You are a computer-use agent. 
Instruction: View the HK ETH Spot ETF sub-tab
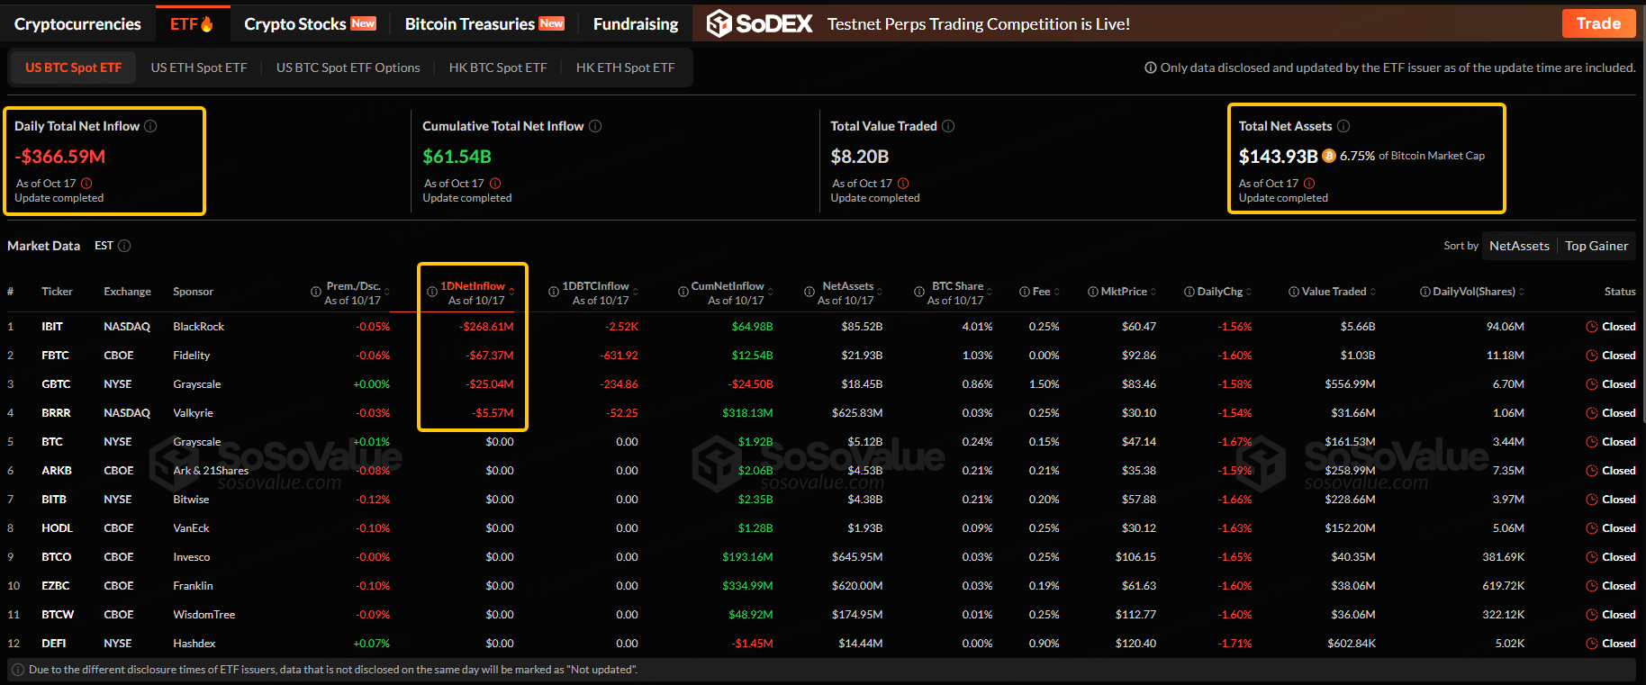625,68
